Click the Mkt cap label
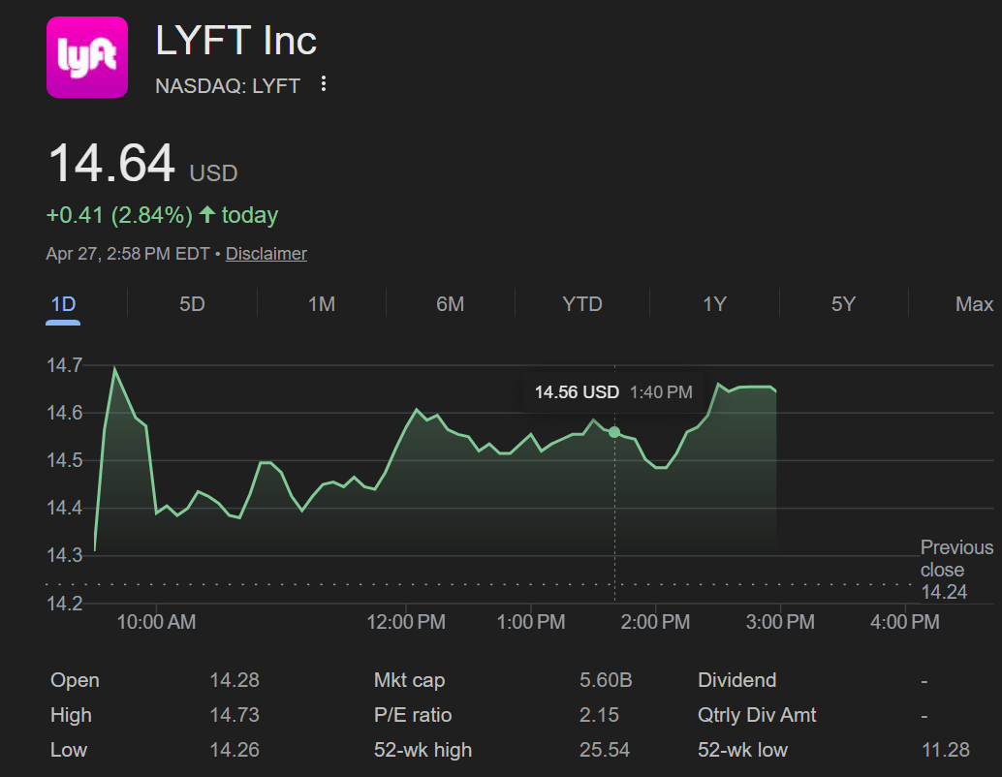The image size is (1002, 777). pos(409,680)
